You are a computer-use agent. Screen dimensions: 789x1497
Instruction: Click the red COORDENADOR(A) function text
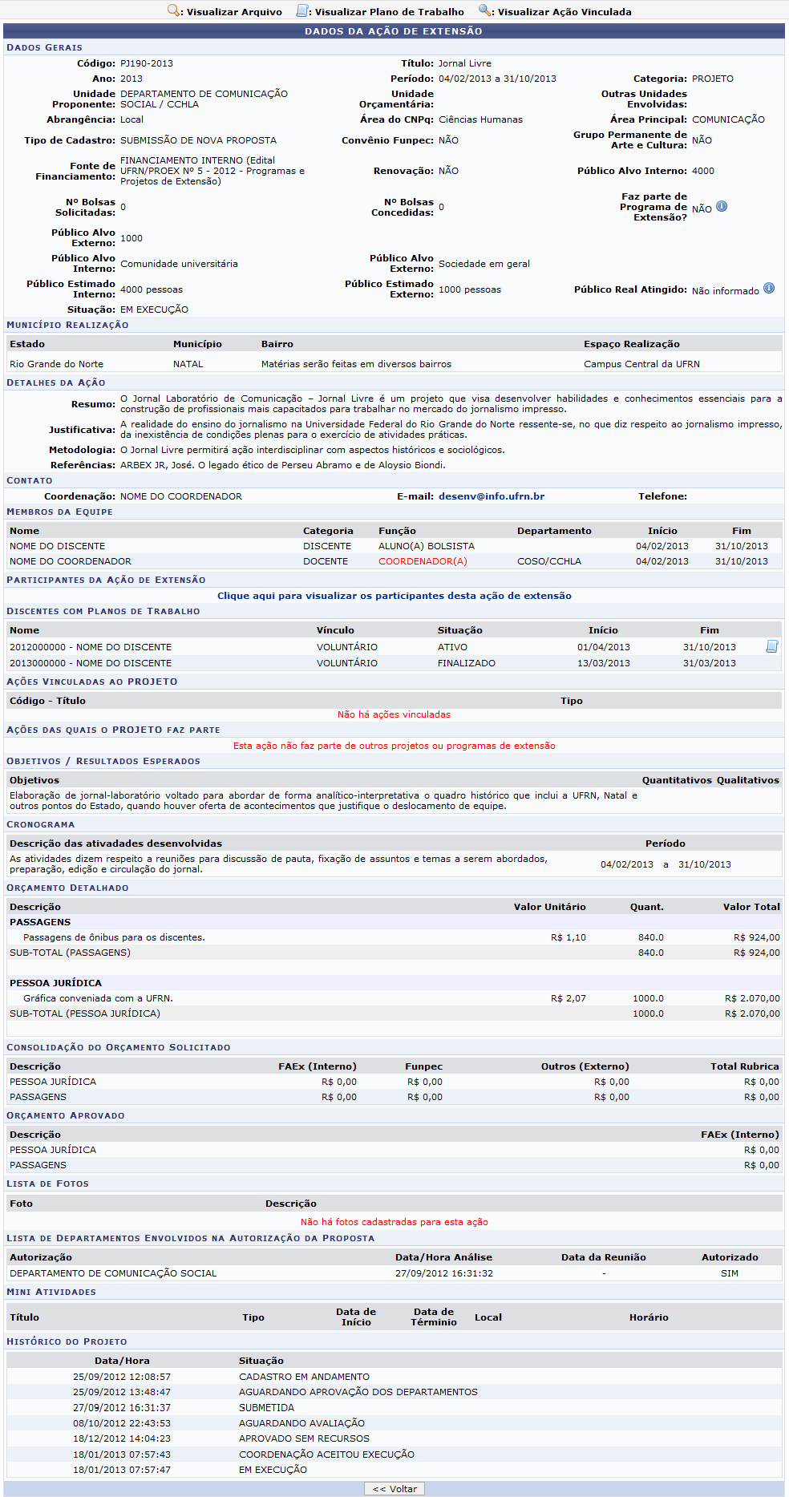423,561
